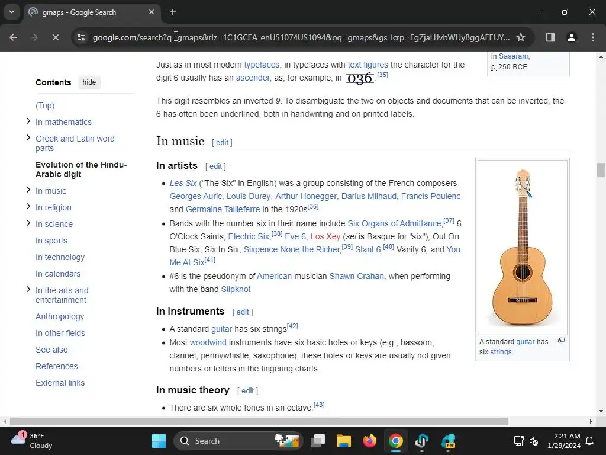Click the vertical scrollbar thumb

coord(601,170)
